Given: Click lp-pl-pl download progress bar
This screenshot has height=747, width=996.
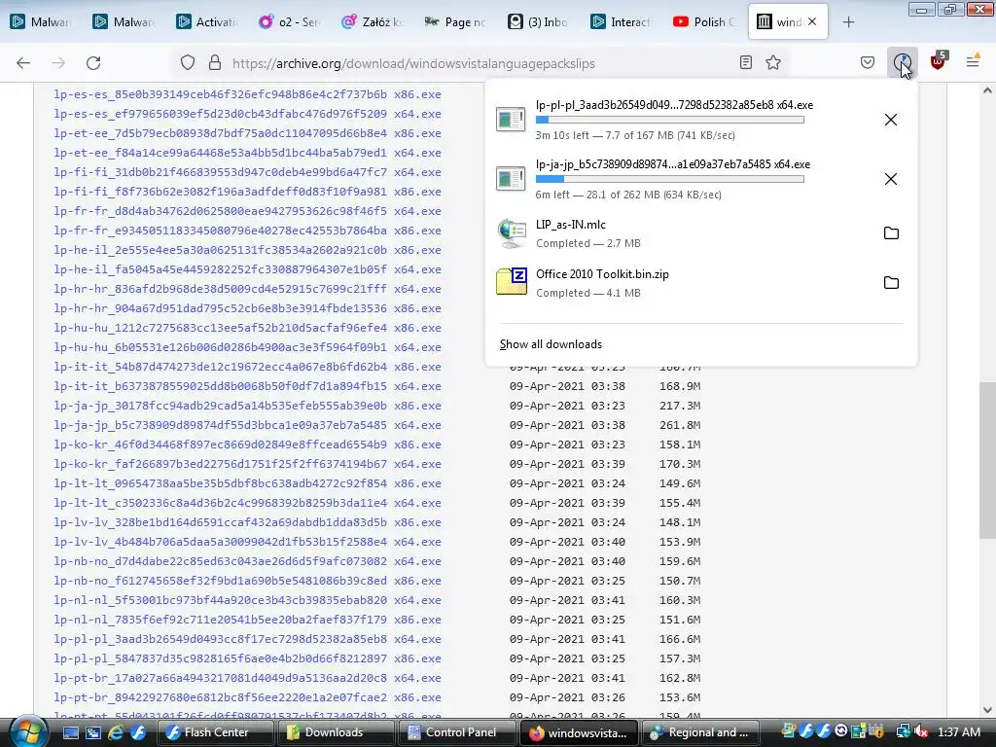Looking at the screenshot, I should coord(669,120).
